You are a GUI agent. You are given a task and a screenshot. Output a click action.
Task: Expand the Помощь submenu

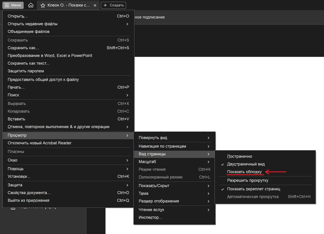68,169
